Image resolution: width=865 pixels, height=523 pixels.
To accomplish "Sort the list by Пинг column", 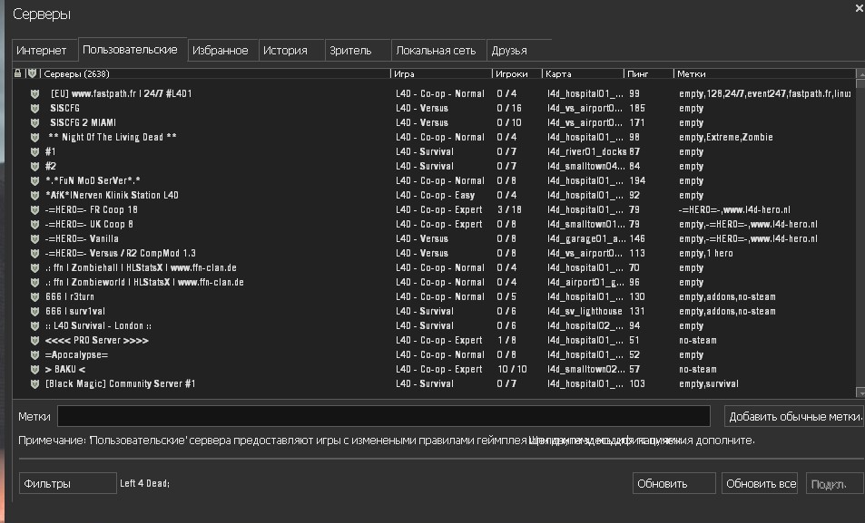I will 648,73.
